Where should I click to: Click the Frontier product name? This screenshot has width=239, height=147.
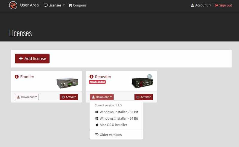(x=27, y=77)
